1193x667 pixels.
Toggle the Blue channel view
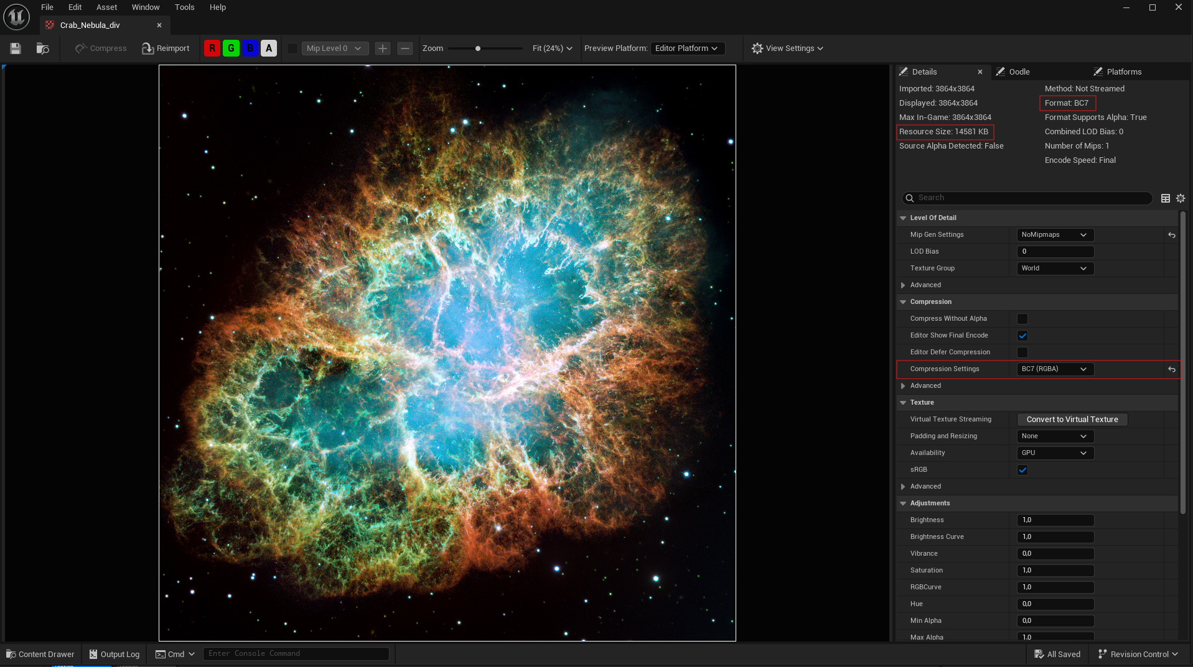(x=250, y=48)
